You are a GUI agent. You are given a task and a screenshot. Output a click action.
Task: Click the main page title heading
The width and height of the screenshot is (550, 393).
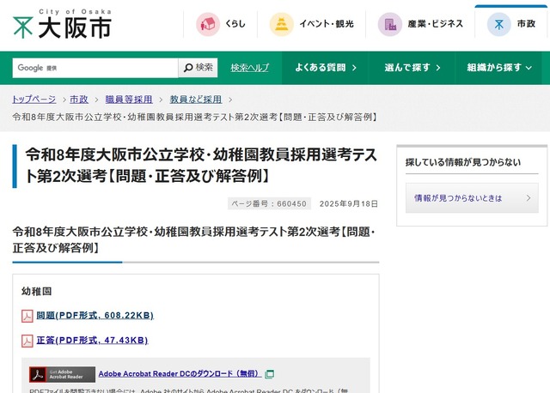pyautogui.click(x=201, y=165)
